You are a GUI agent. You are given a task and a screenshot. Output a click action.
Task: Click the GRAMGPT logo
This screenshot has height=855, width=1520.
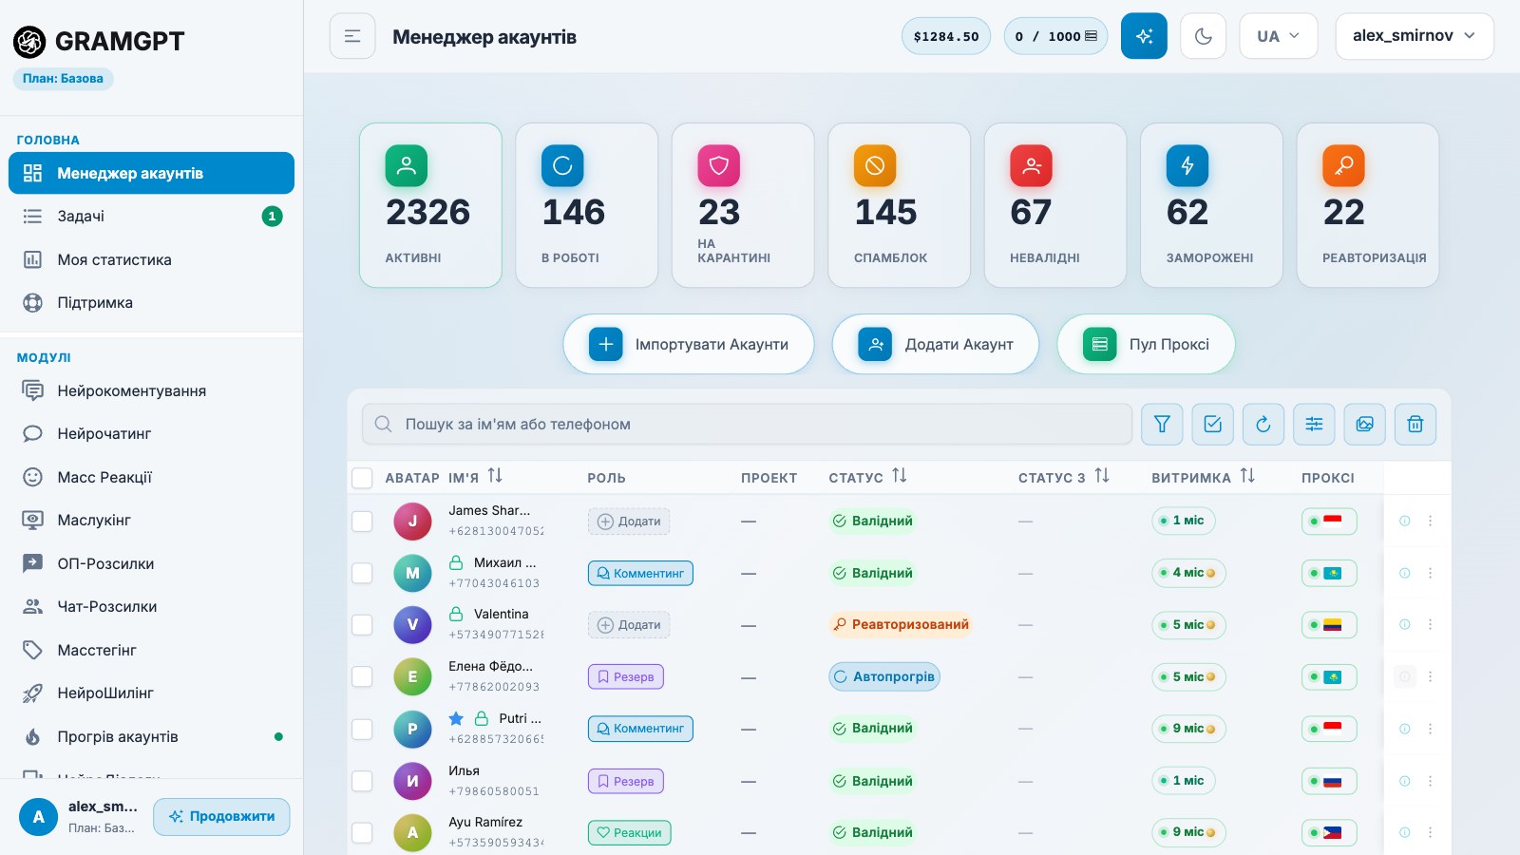[99, 41]
